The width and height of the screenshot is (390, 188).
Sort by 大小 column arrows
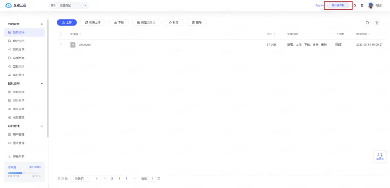274,34
